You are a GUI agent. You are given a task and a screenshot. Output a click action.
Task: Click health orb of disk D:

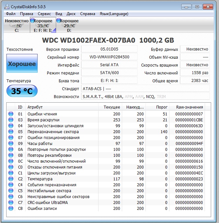59,20
